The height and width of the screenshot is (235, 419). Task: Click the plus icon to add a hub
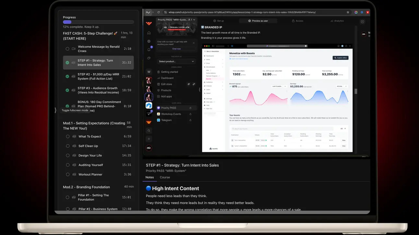point(149,139)
